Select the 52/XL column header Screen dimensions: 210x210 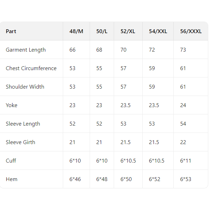tap(128, 31)
